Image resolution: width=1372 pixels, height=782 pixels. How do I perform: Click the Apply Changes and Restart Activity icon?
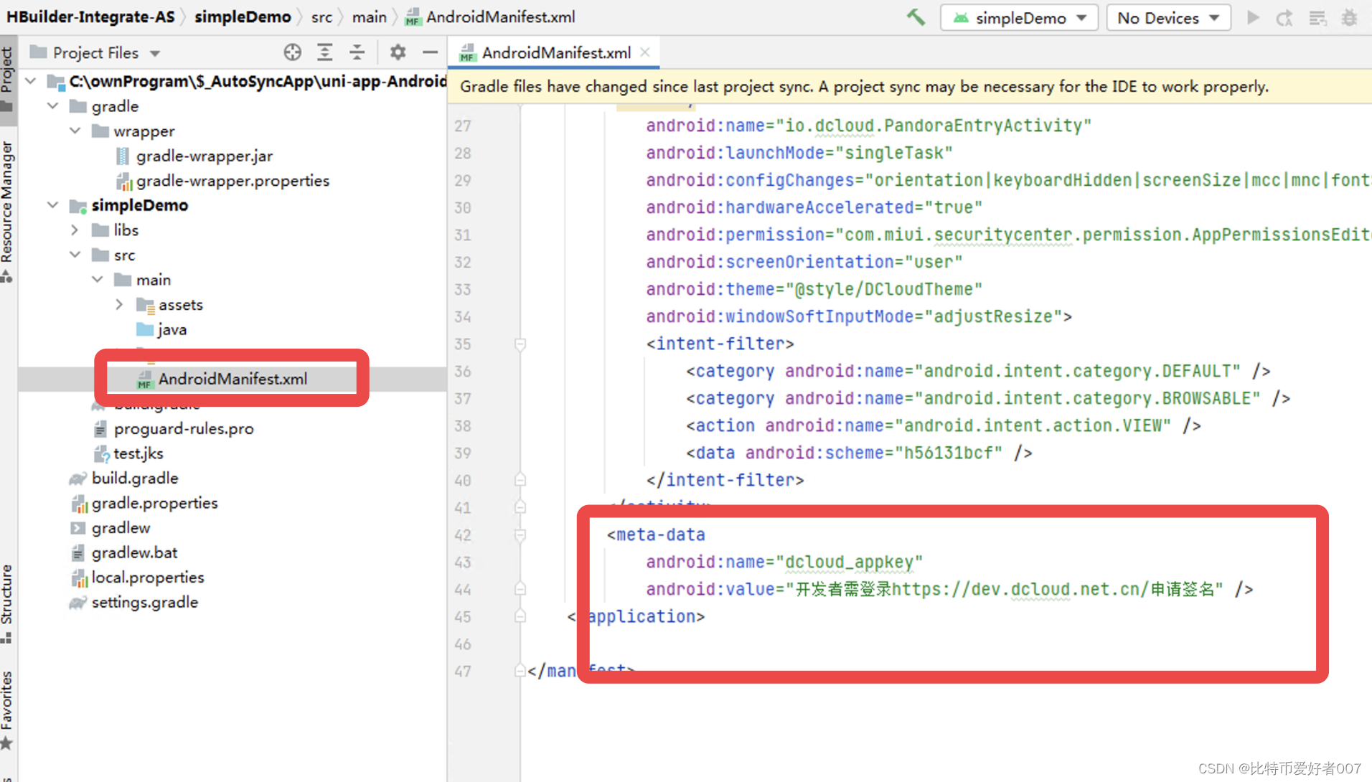[x=1284, y=17]
